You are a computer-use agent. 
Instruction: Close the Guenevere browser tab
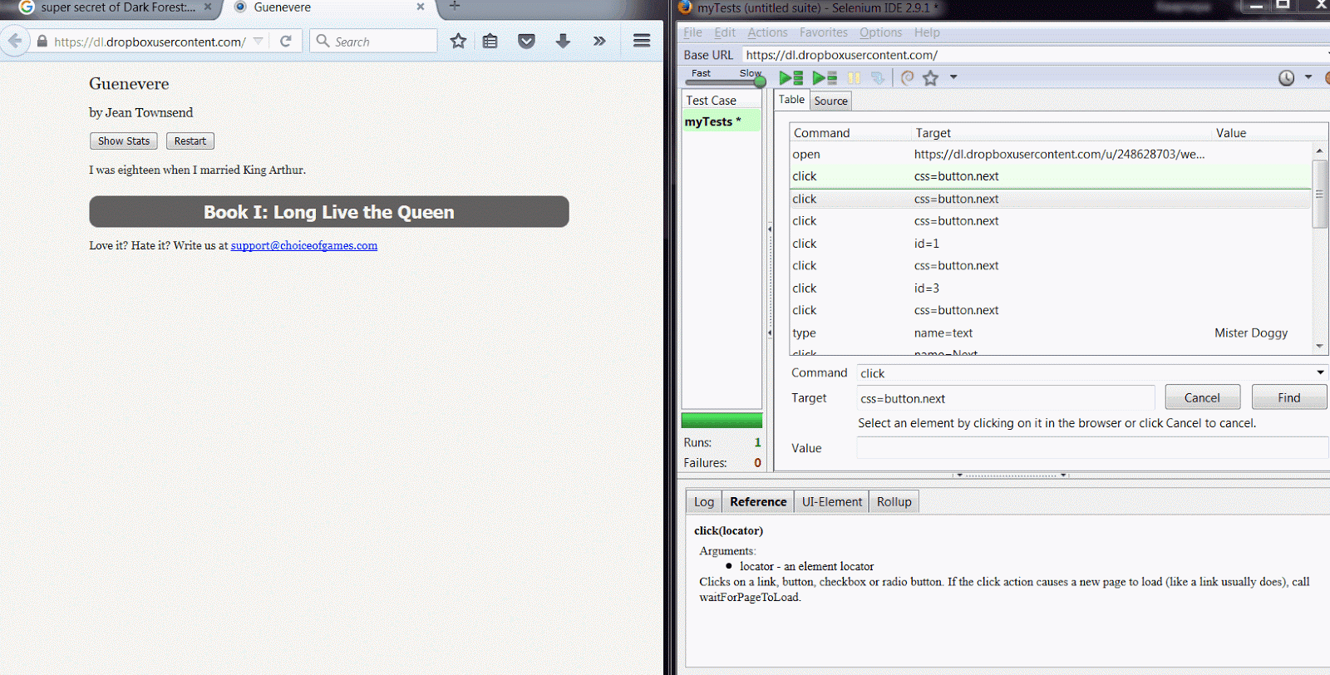coord(421,7)
